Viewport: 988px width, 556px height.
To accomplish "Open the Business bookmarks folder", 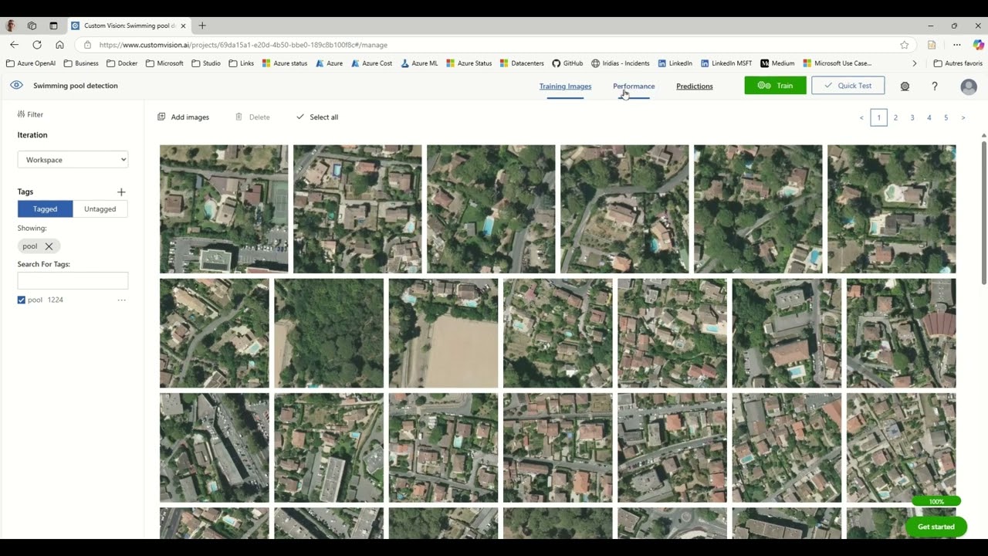I will point(81,63).
